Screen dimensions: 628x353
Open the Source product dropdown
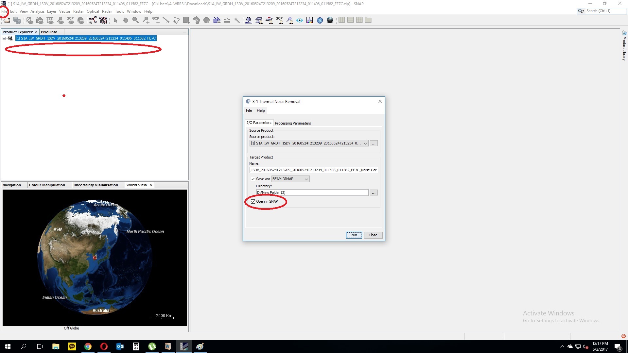coord(365,143)
